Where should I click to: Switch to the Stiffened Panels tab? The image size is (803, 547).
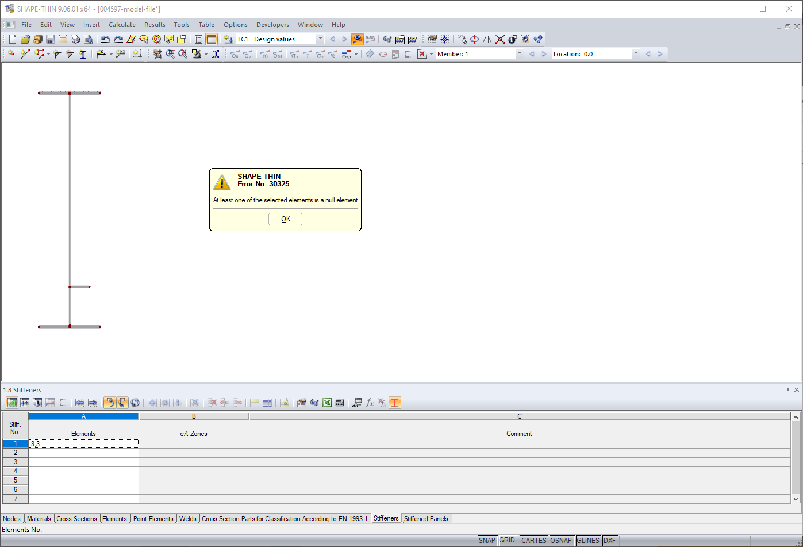pos(427,518)
